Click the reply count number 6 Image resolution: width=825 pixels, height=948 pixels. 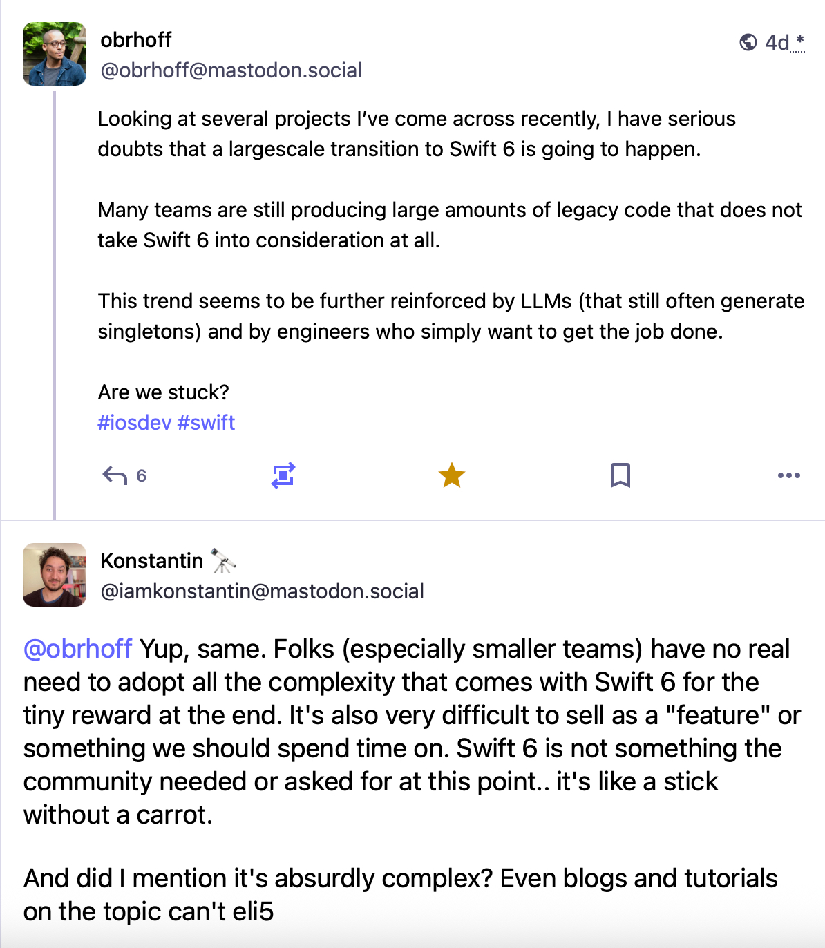coord(141,475)
